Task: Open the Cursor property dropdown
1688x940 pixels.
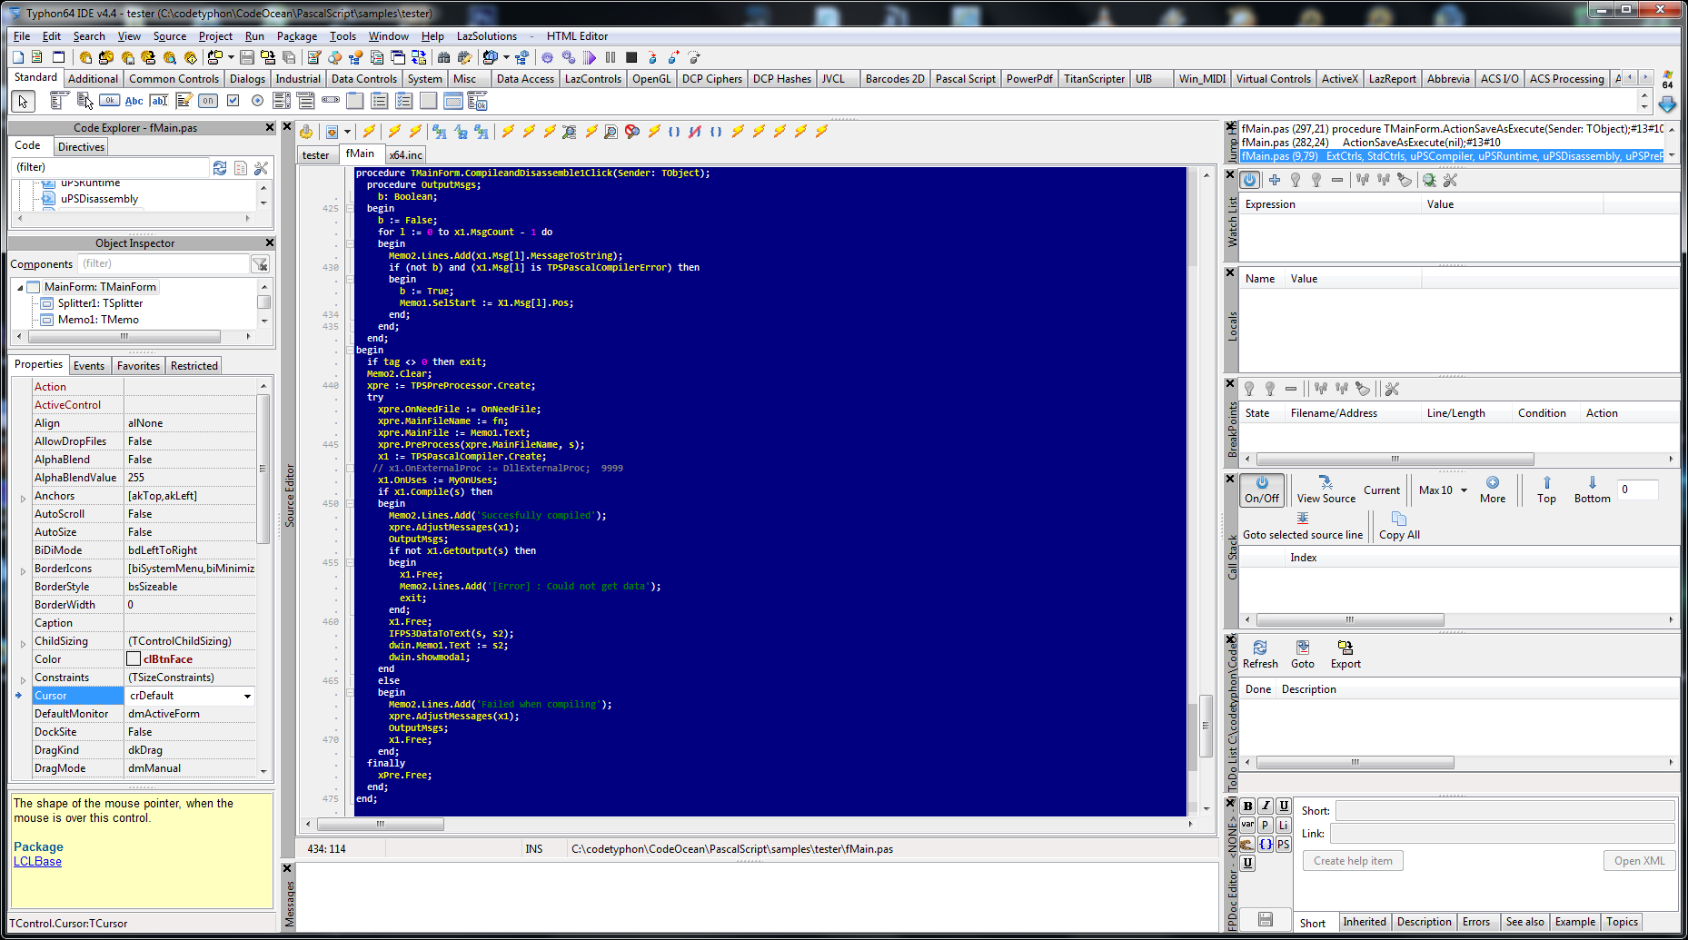Action: point(247,696)
